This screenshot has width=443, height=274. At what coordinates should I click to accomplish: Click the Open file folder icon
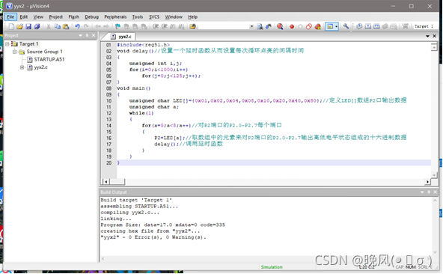point(19,27)
